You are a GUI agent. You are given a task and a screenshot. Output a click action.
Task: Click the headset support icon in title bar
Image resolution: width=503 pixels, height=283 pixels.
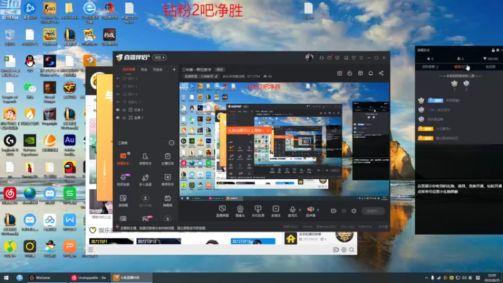click(x=321, y=58)
